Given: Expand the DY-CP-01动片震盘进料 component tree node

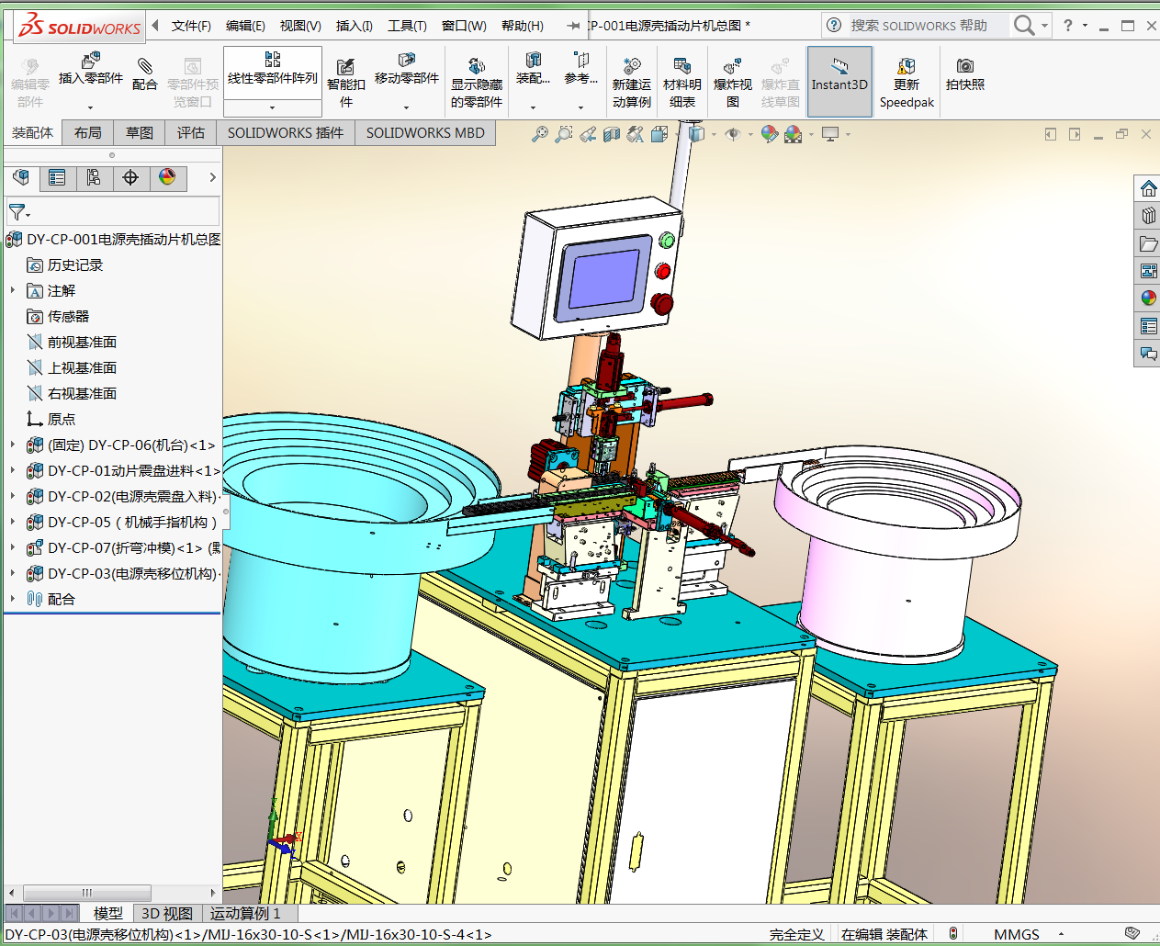Looking at the screenshot, I should (x=13, y=470).
